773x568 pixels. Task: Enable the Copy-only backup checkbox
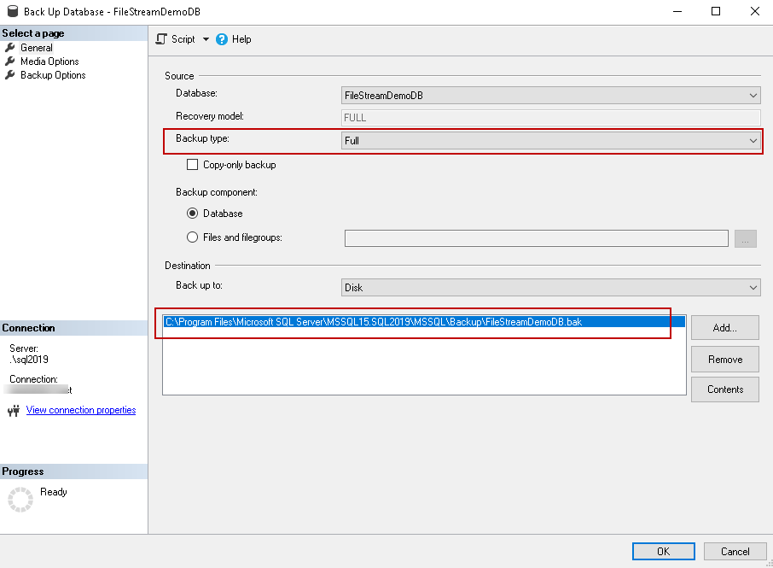click(x=192, y=165)
